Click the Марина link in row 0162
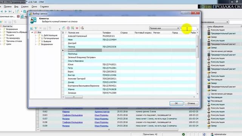The image size is (242, 136). coord(66,111)
